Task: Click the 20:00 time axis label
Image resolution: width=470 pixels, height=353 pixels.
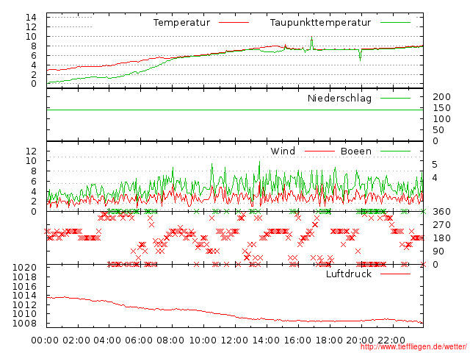Action: tap(360, 340)
